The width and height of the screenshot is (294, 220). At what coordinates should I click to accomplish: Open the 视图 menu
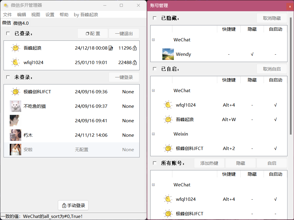point(36,15)
